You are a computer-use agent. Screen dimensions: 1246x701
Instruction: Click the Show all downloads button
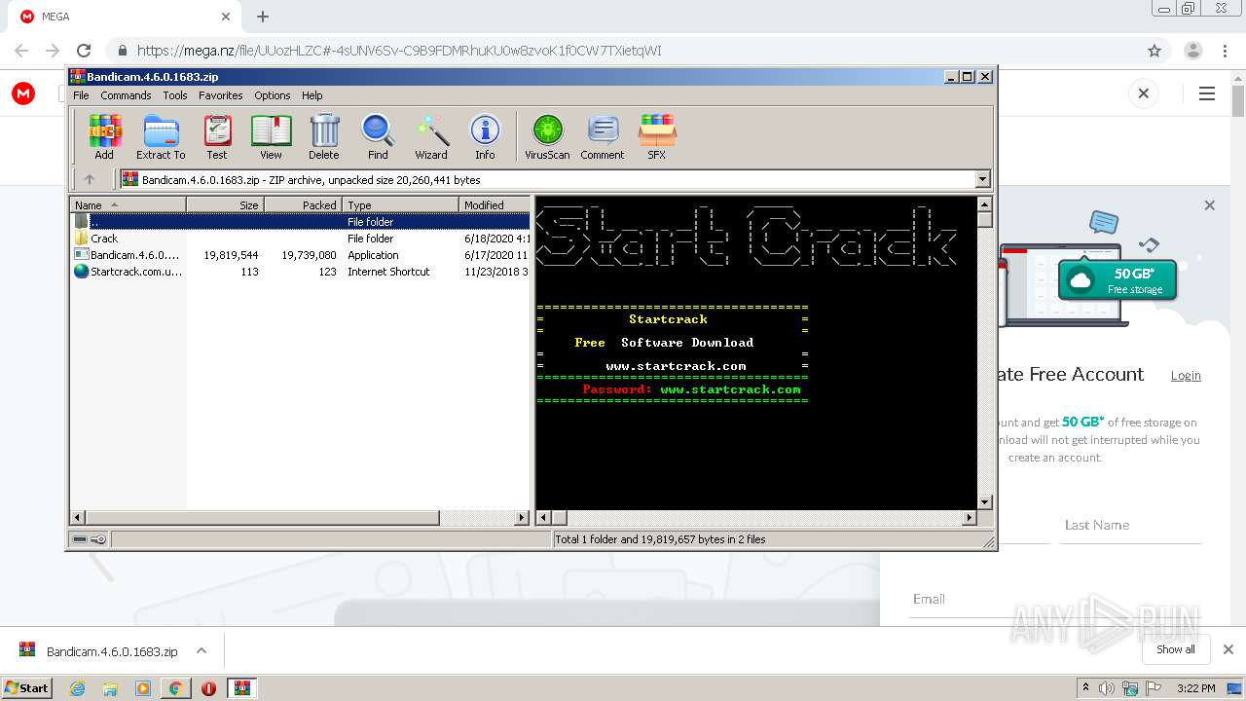coord(1176,649)
